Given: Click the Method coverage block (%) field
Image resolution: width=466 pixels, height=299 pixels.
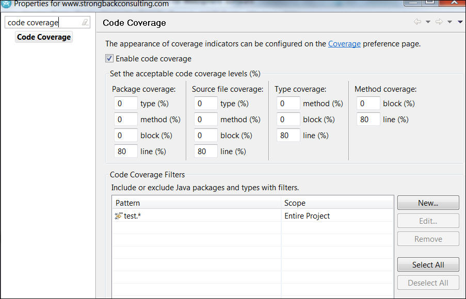Looking at the screenshot, I should [368, 104].
